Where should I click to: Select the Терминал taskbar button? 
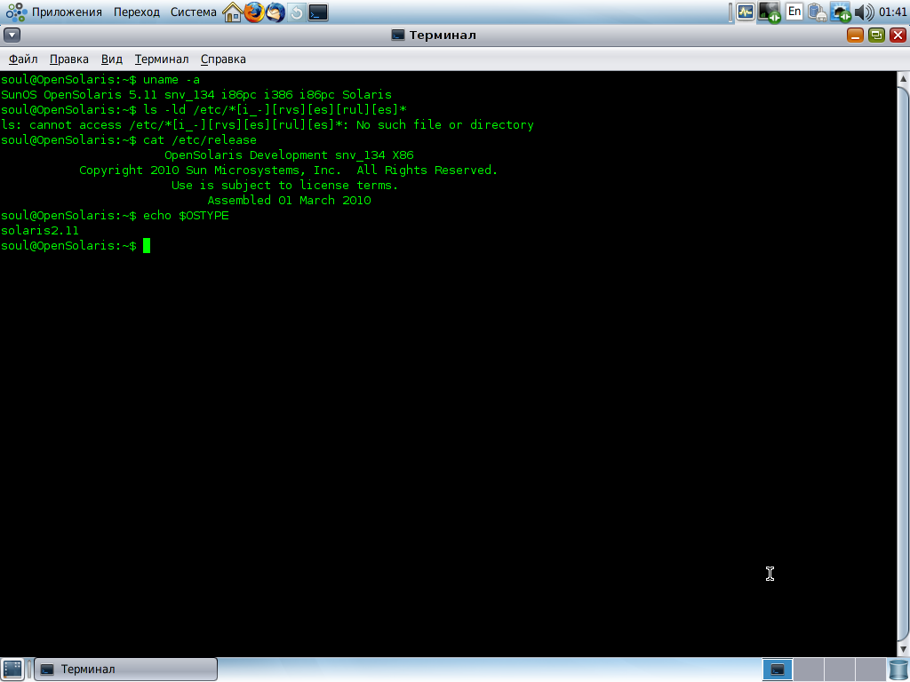pyautogui.click(x=126, y=670)
